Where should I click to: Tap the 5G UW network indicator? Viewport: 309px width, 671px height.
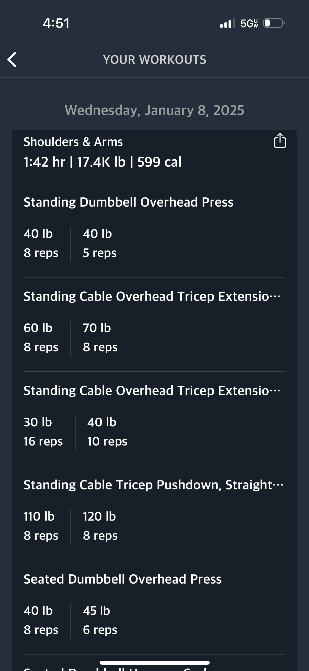point(249,23)
